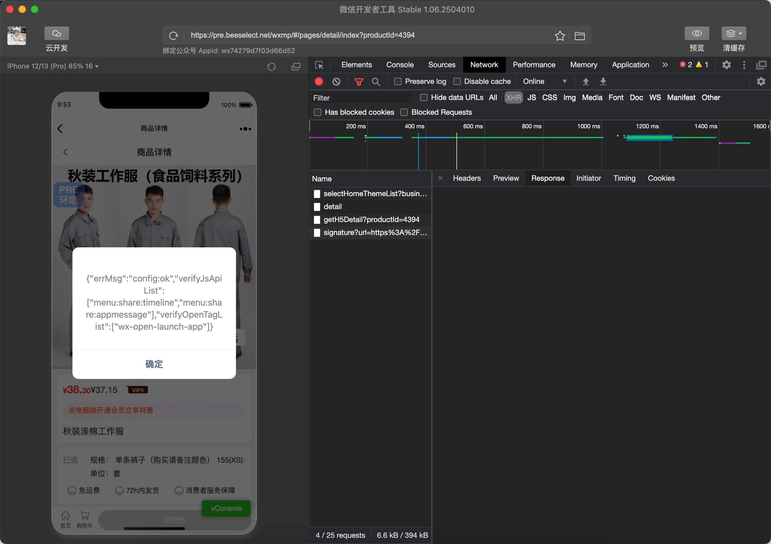
Task: Open the DevTools settings gear icon
Action: pyautogui.click(x=726, y=65)
